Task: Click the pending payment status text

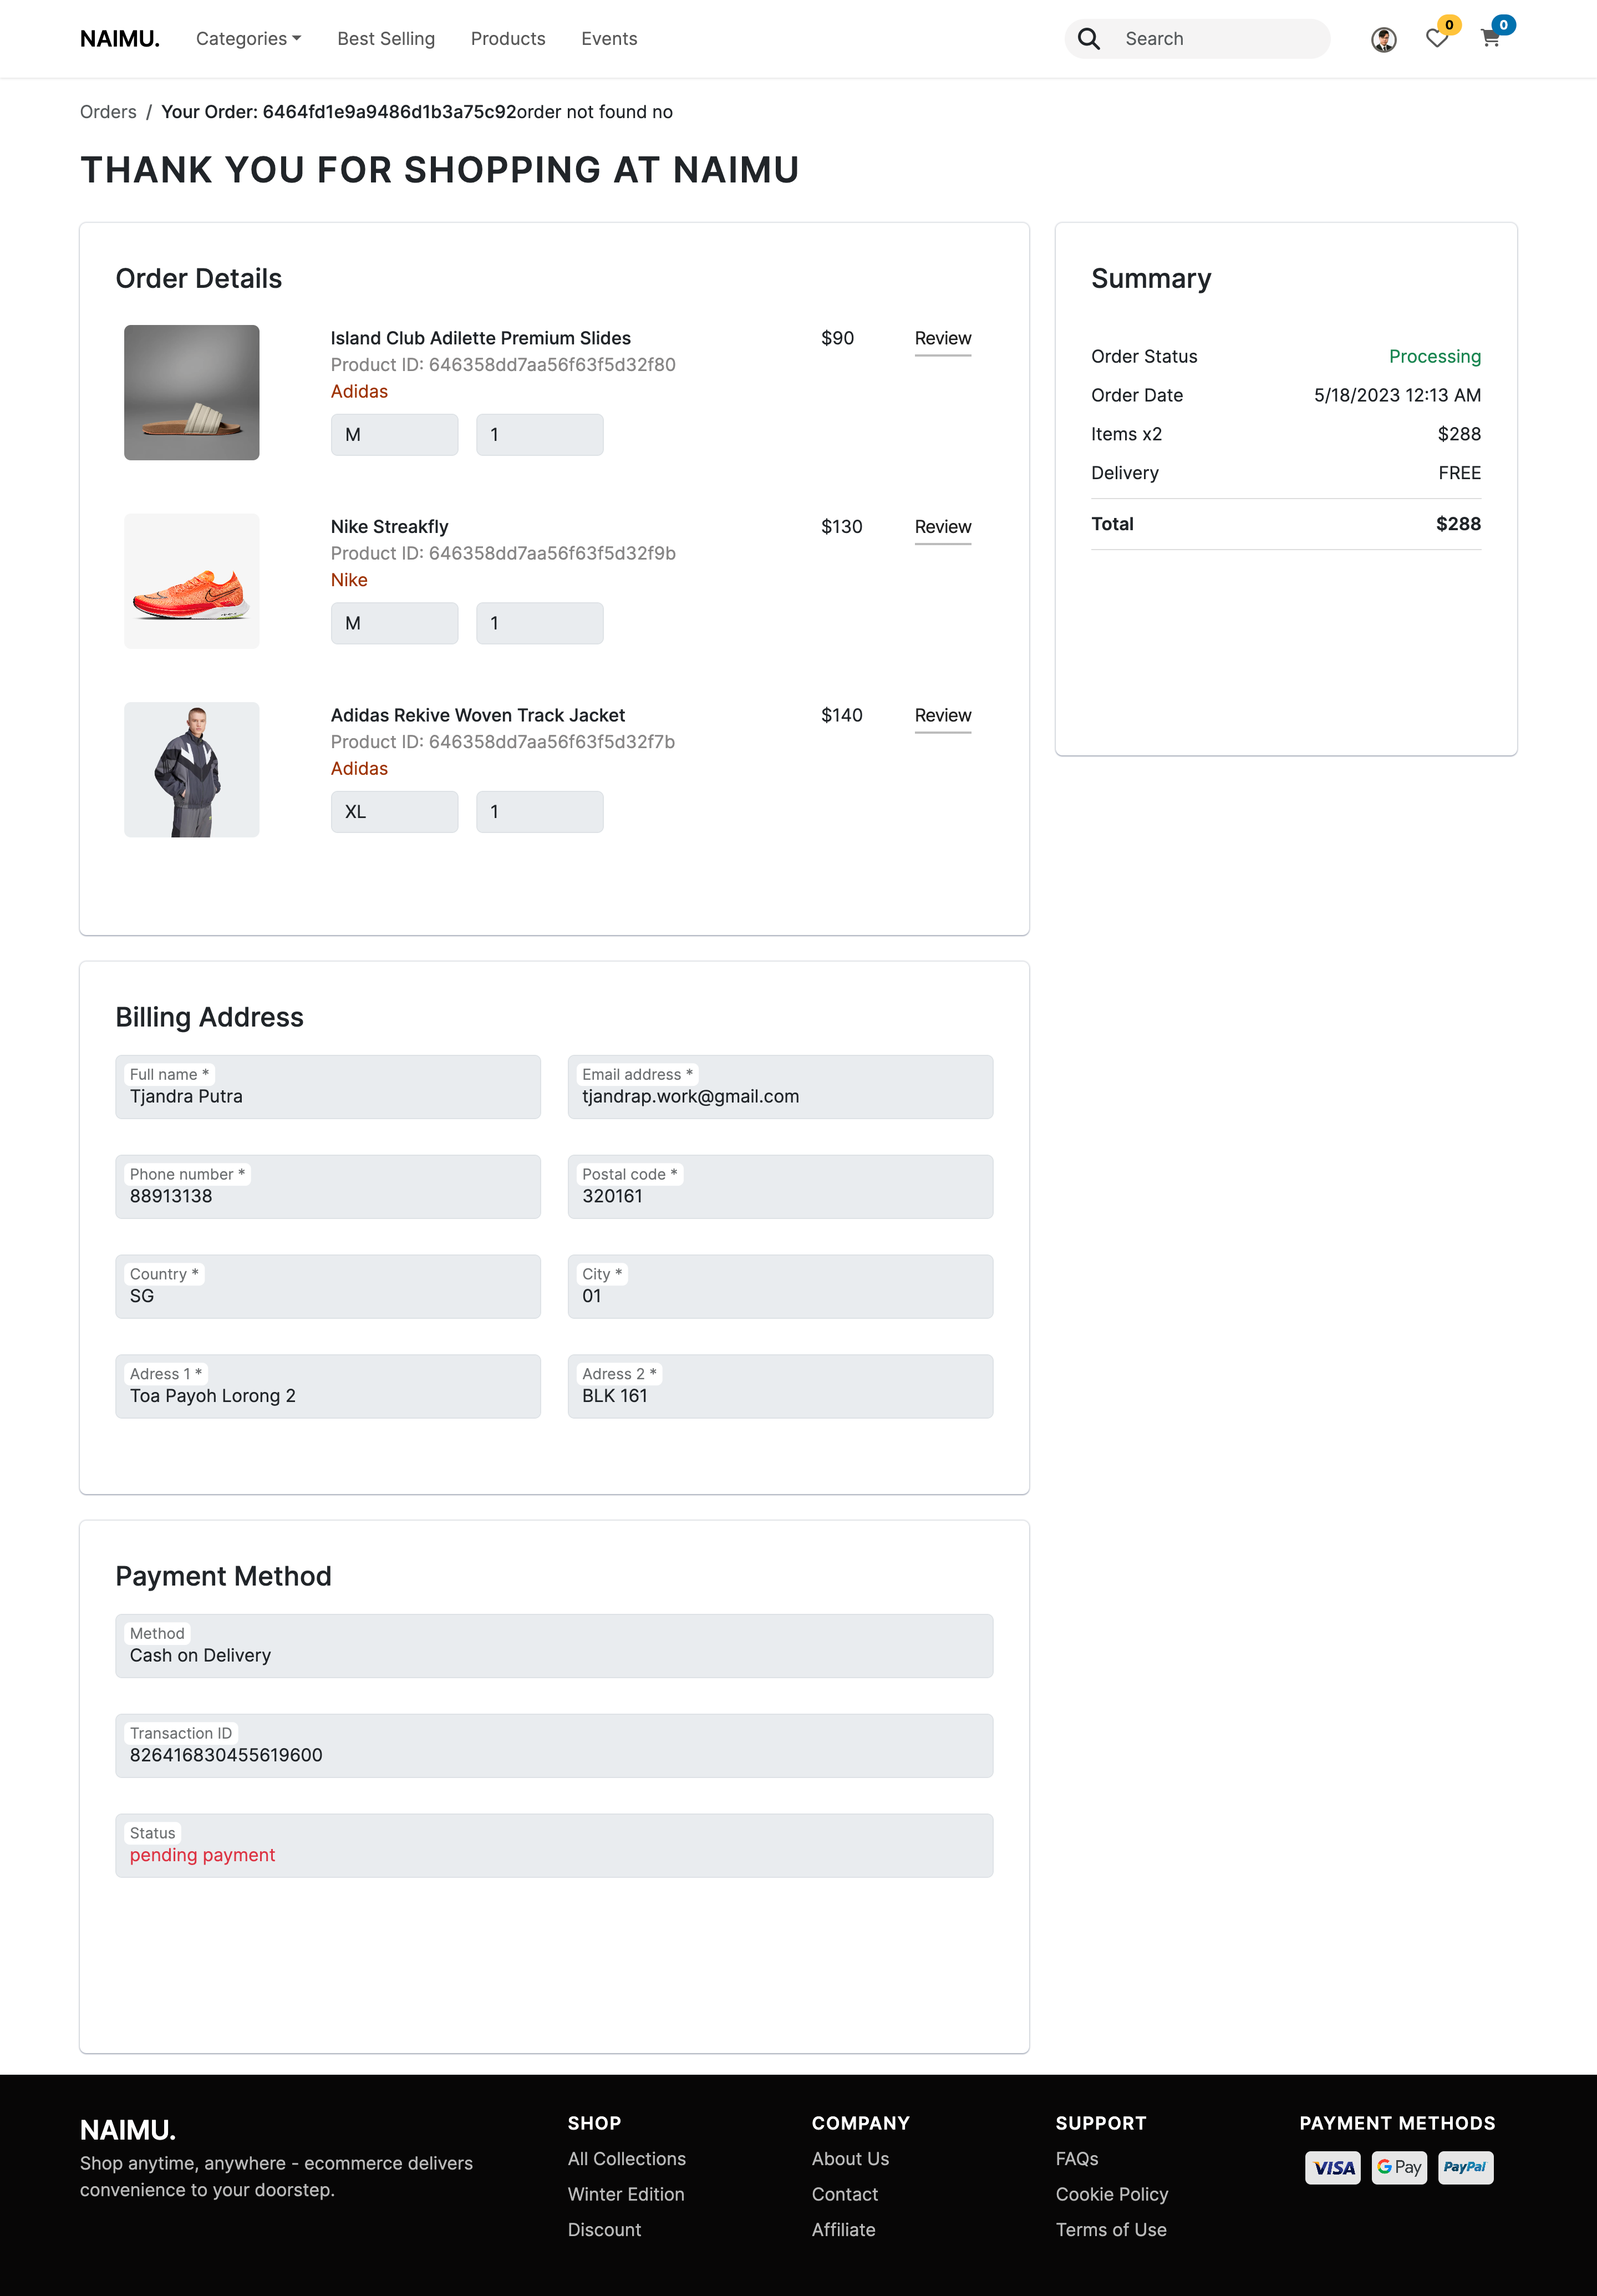Action: click(201, 1855)
